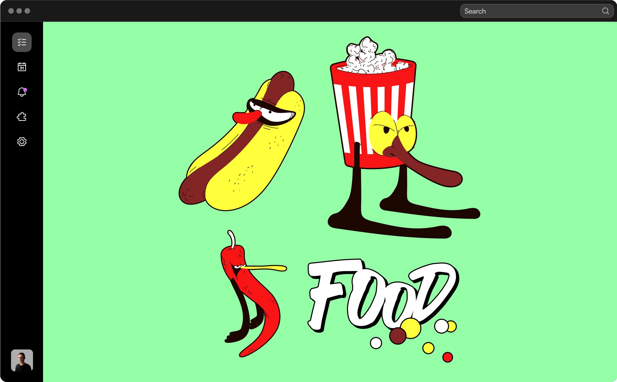Open settings with the gear icon
Image resolution: width=617 pixels, height=382 pixels.
(x=22, y=141)
